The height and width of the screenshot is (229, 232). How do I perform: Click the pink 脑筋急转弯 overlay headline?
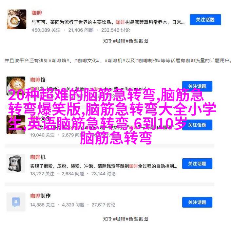(x=112, y=116)
